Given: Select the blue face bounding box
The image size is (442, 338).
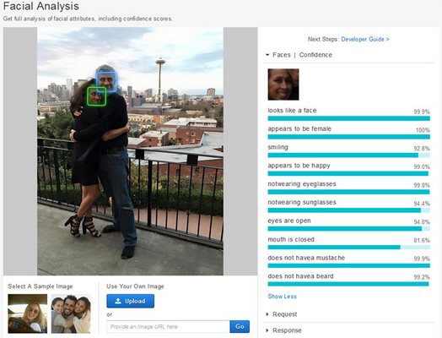Looking at the screenshot, I should pyautogui.click(x=106, y=82).
